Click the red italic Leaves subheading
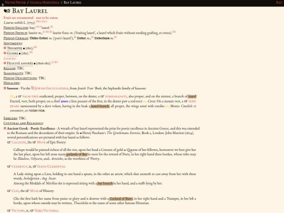 click(9, 58)
